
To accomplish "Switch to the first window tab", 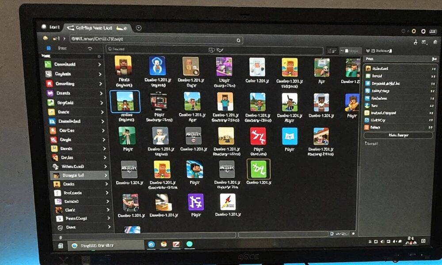I will tap(51, 27).
